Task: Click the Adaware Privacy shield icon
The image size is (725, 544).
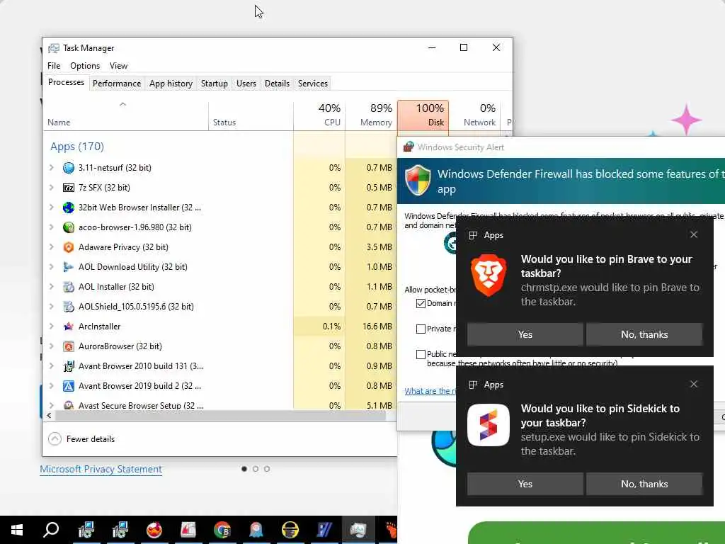Action: (69, 247)
